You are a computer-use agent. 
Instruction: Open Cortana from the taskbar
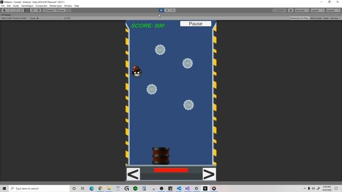[x=74, y=188]
